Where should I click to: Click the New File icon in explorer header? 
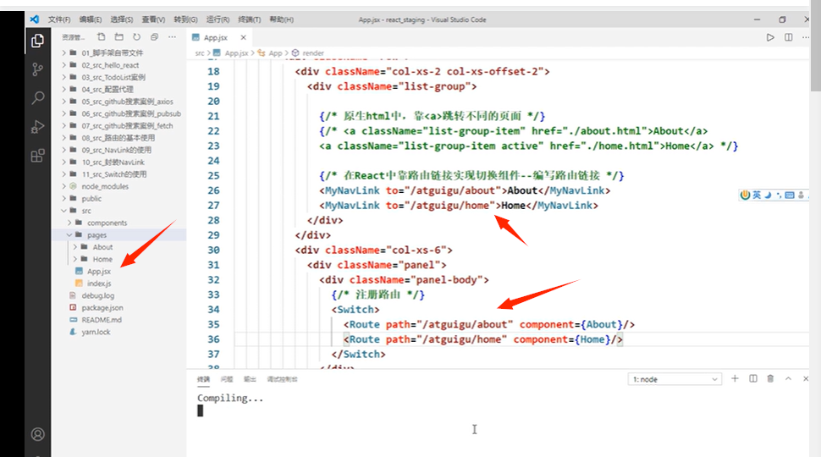pos(101,37)
